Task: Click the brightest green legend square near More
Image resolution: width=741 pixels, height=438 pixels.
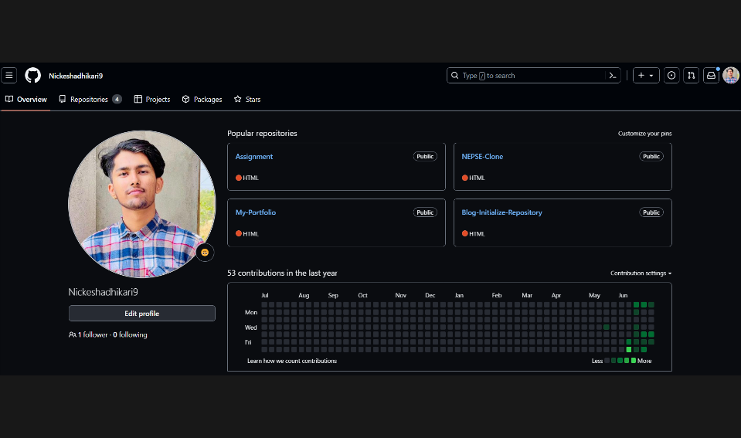Action: [634, 361]
